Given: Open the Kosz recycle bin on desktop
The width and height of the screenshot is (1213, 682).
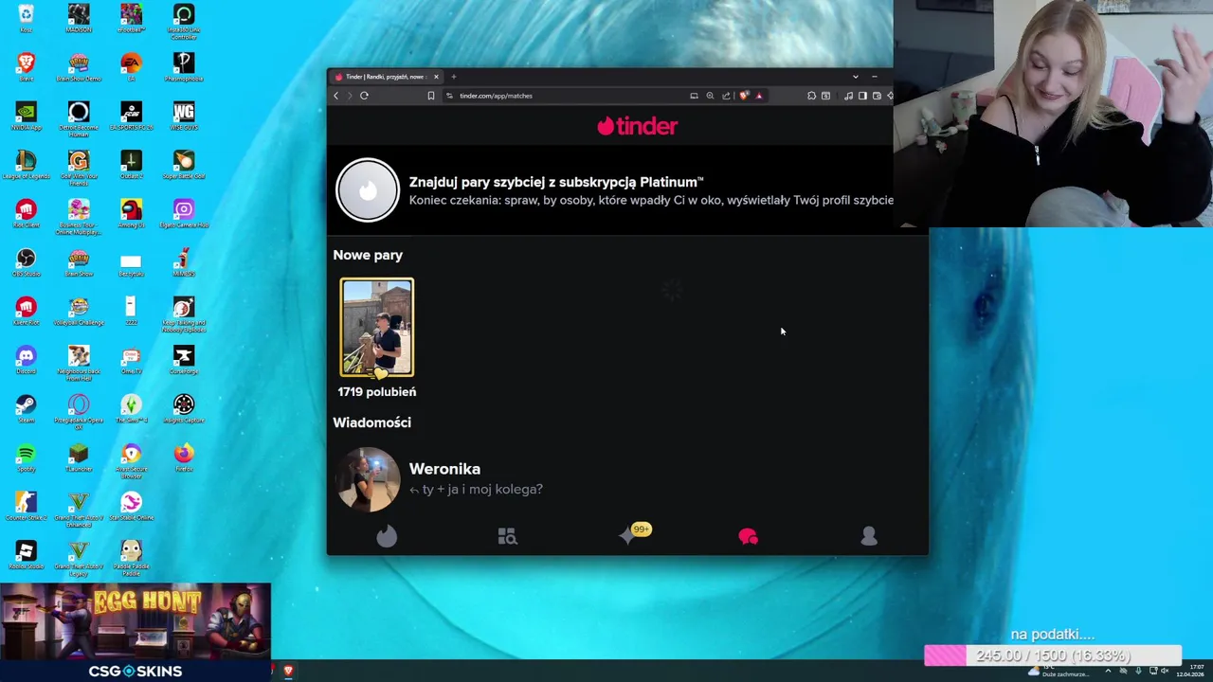Looking at the screenshot, I should tap(26, 18).
